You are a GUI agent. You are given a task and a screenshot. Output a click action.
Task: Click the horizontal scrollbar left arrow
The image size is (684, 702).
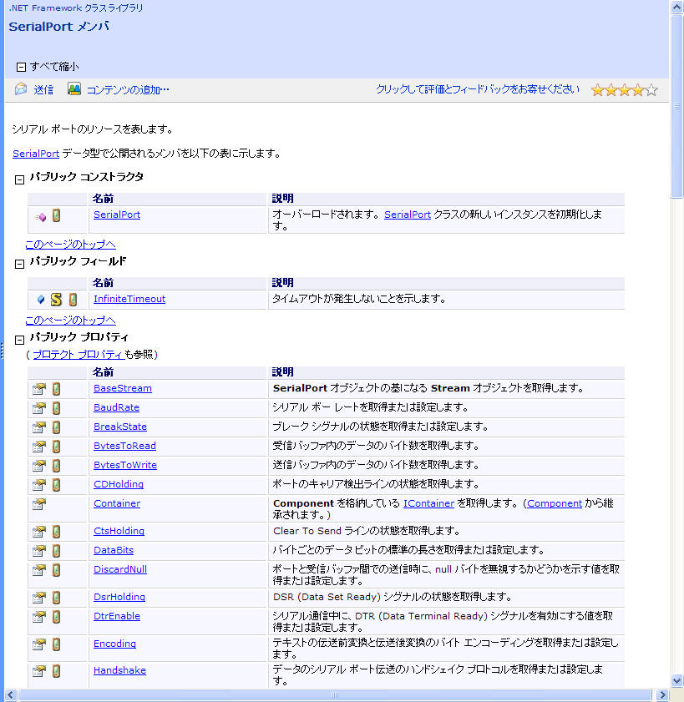click(x=11, y=695)
